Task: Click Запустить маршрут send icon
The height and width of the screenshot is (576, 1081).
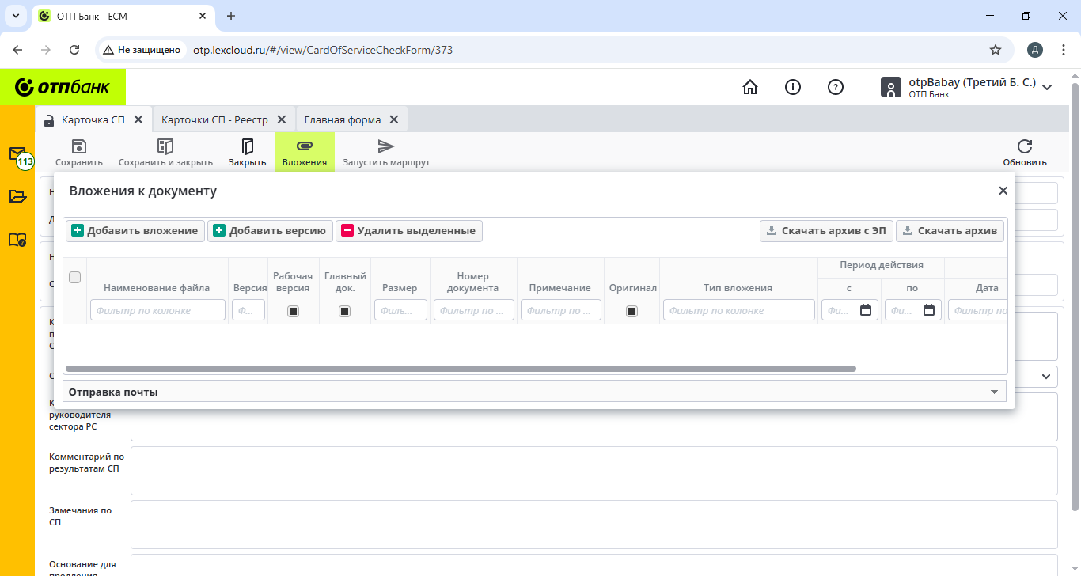Action: point(386,146)
